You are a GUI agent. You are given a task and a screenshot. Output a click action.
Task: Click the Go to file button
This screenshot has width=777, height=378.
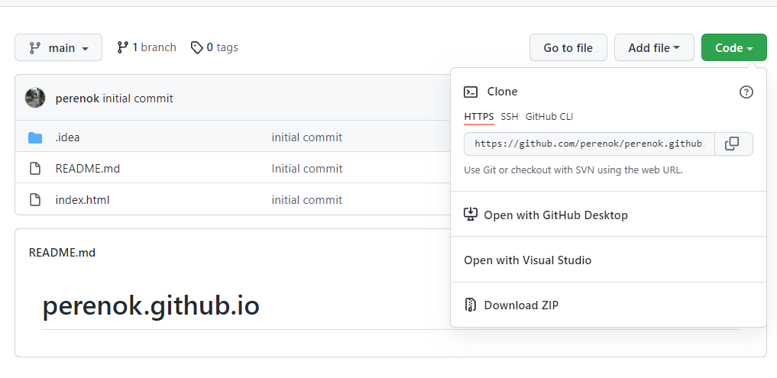568,47
